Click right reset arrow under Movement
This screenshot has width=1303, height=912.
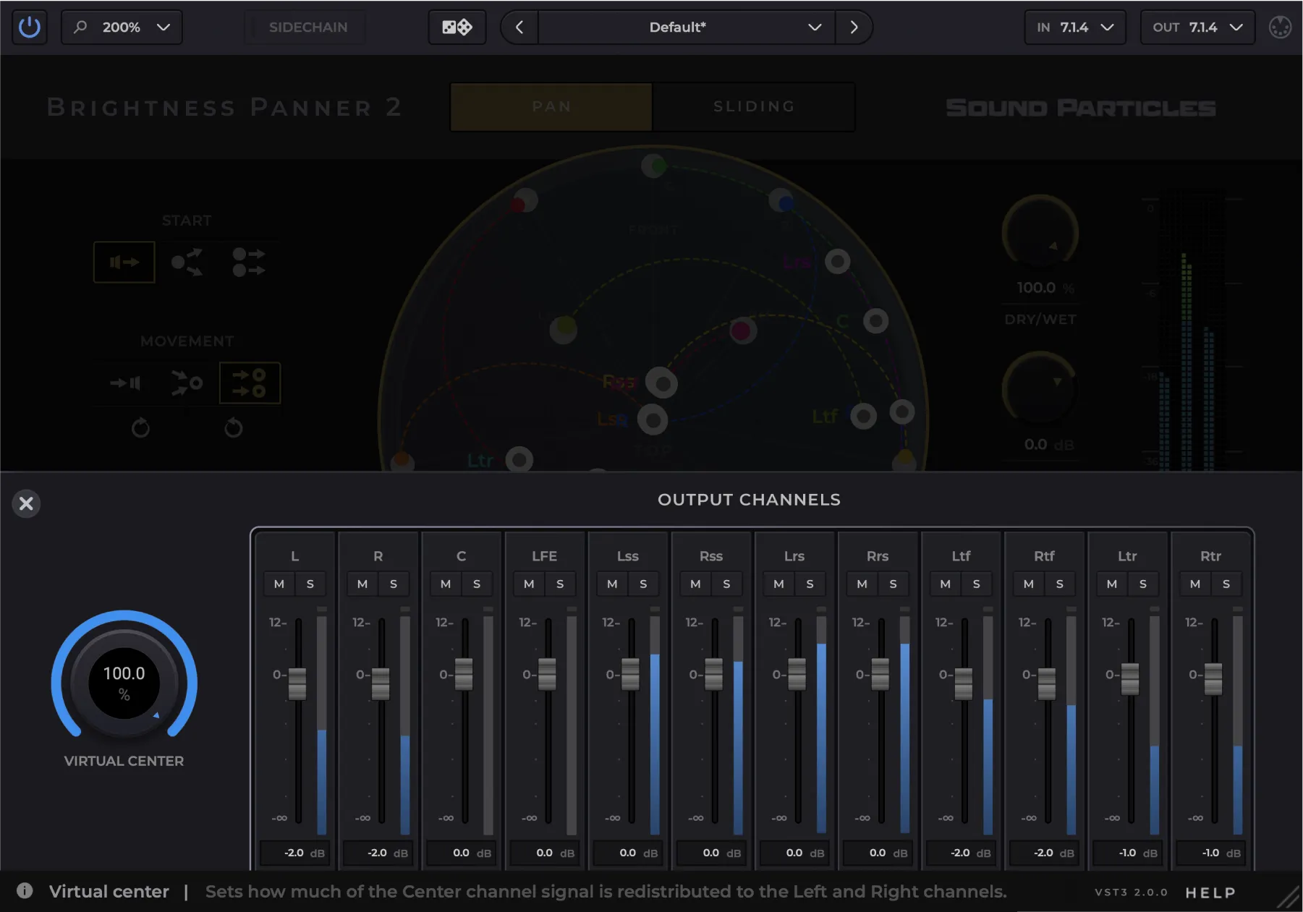click(x=233, y=428)
